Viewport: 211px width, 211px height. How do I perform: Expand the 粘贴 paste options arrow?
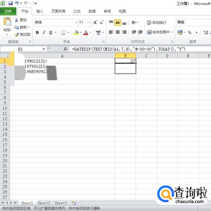(x=7, y=35)
